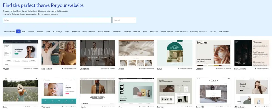Select the Entertainment category

pos(224,31)
